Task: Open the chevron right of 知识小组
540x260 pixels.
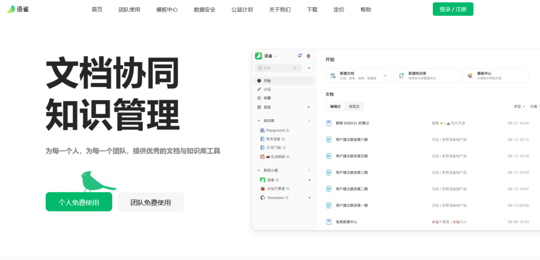Action: click(x=309, y=170)
